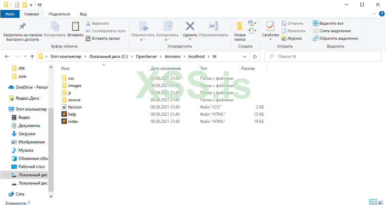Click Изменить edit command
Image resolution: width=386 pixels, height=205 pixels.
(293, 31)
